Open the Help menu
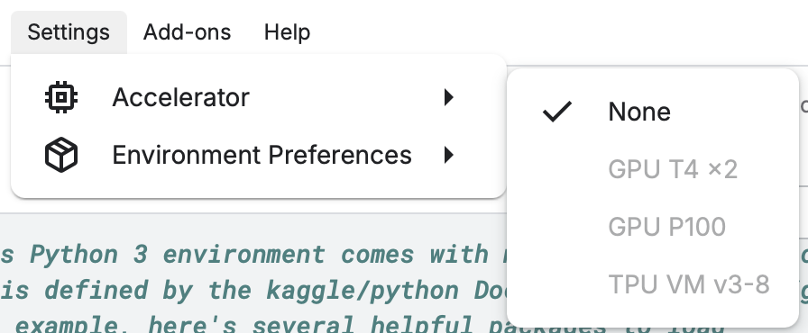Image resolution: width=808 pixels, height=333 pixels. [x=287, y=32]
